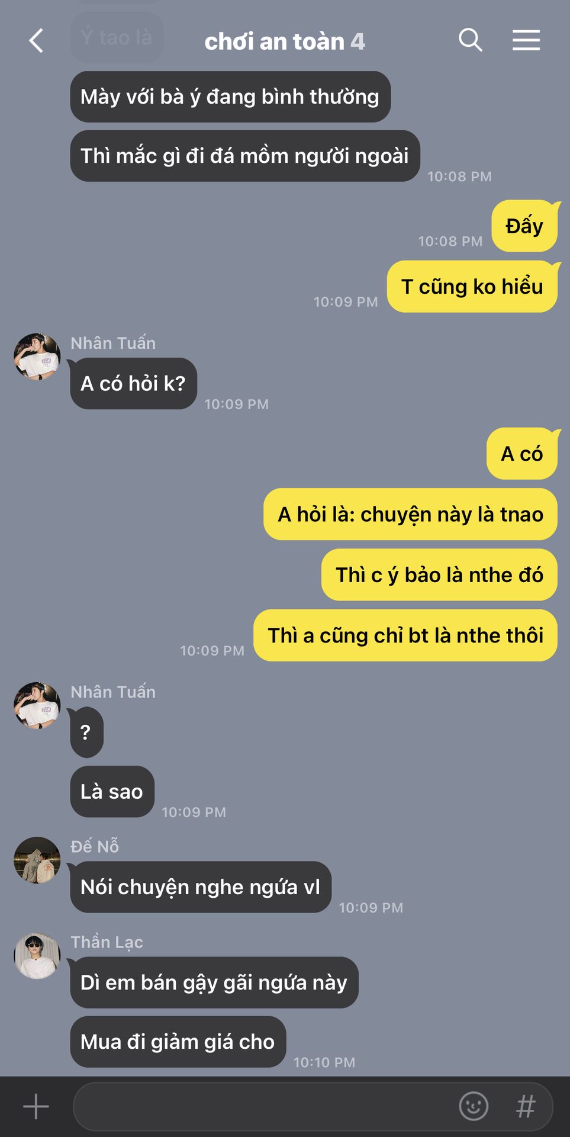Tap the 'Thần Lạc' sender name
The width and height of the screenshot is (570, 1137).
coord(107,942)
